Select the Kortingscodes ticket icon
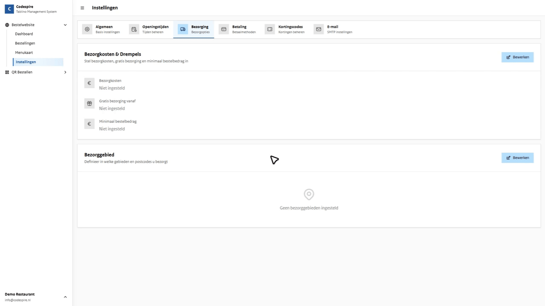Image resolution: width=545 pixels, height=306 pixels. tap(270, 29)
